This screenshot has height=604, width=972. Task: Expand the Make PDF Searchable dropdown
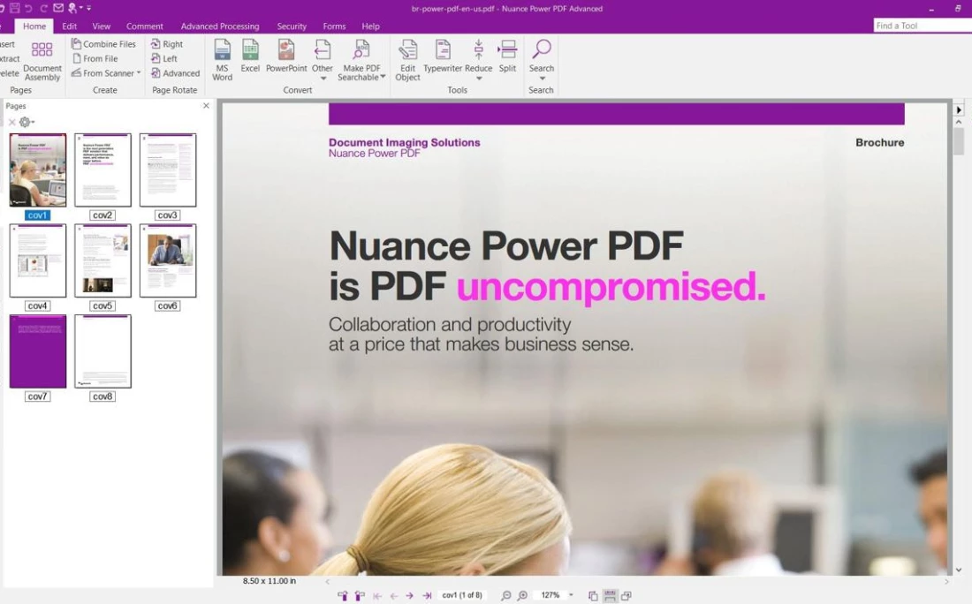coord(383,78)
